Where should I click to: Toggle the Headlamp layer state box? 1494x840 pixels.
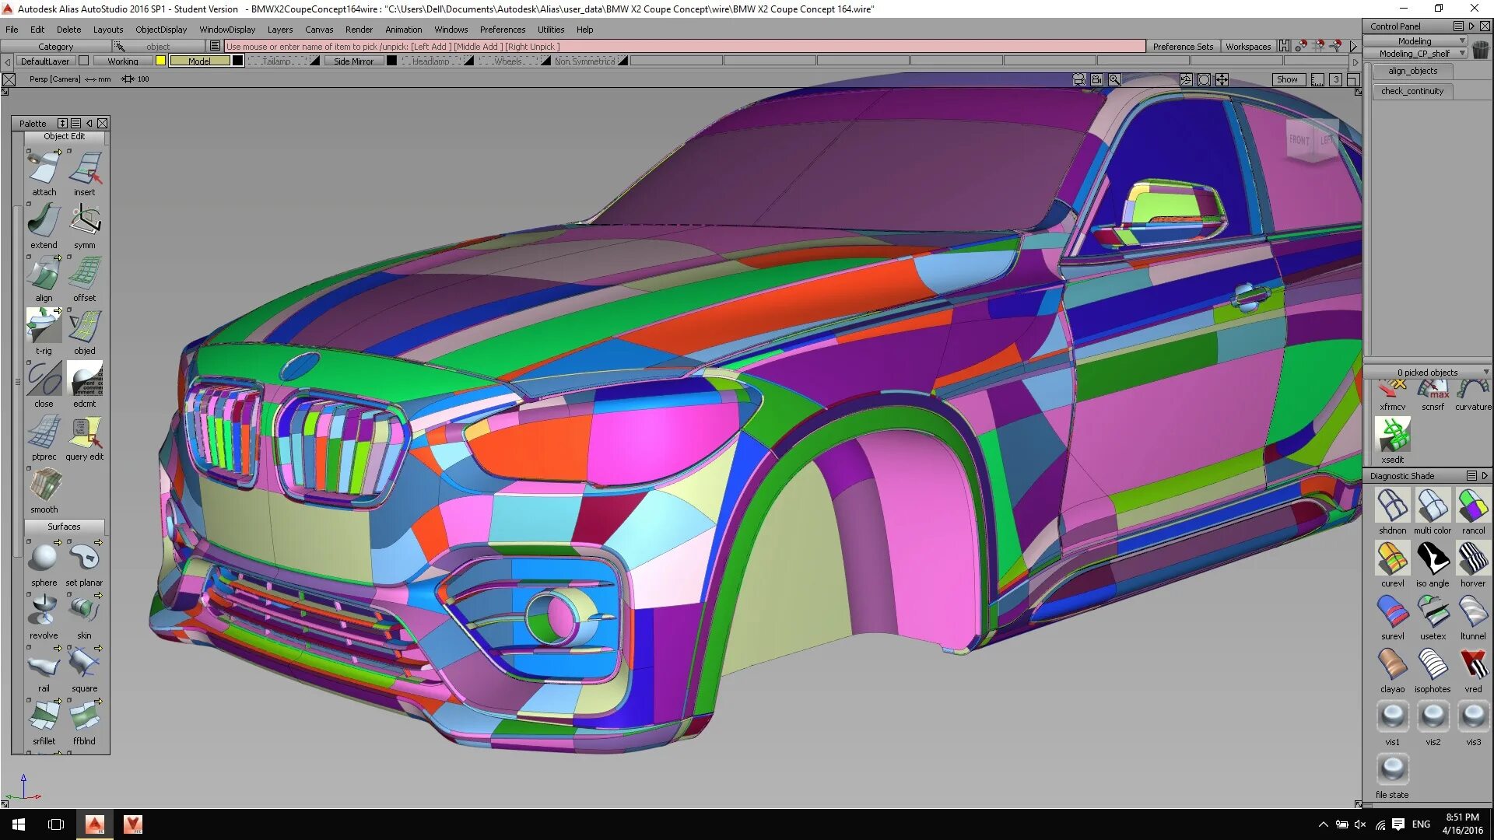[469, 61]
